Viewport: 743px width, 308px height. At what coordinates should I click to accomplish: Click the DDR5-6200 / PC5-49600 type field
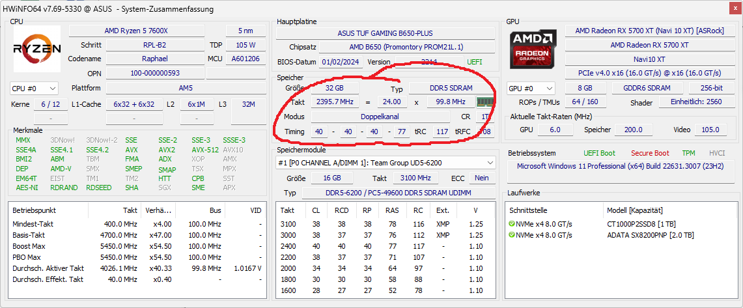point(399,193)
